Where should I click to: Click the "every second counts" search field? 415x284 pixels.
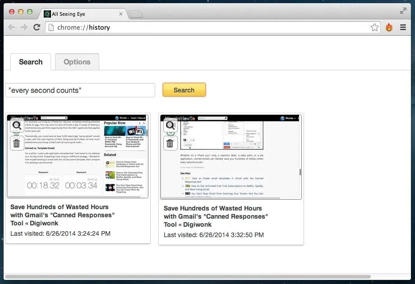click(x=80, y=90)
